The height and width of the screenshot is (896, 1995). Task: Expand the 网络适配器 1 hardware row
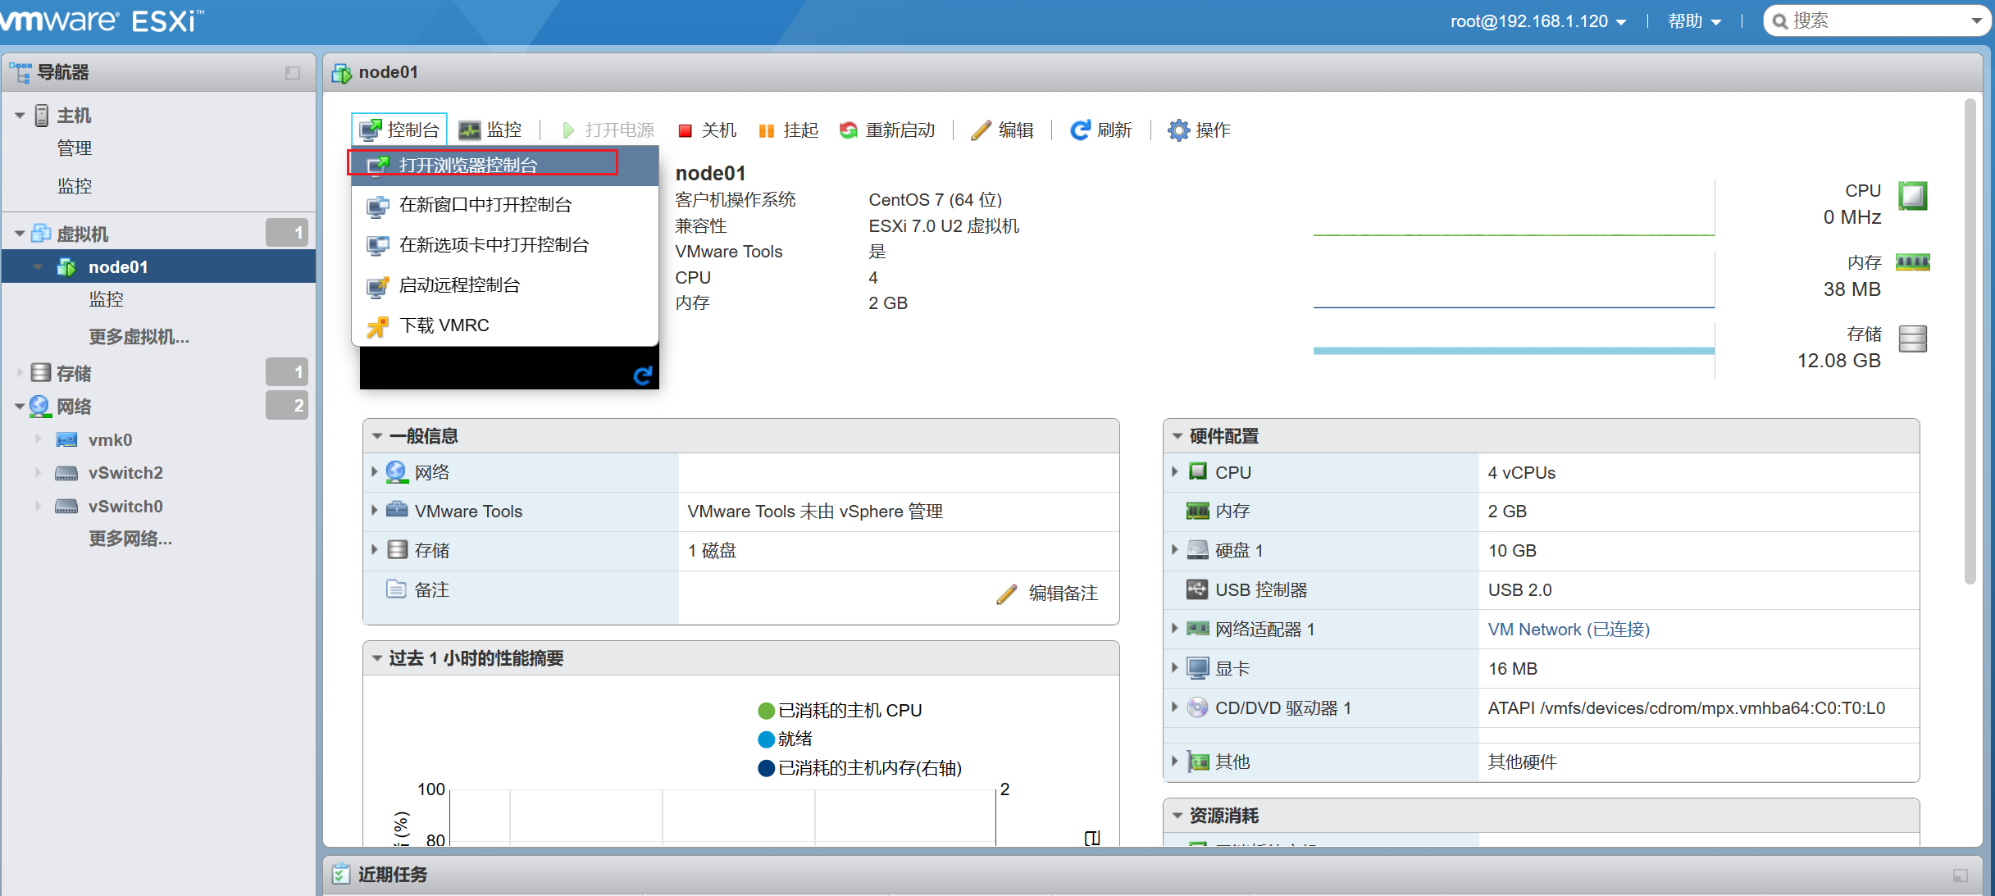(1174, 629)
